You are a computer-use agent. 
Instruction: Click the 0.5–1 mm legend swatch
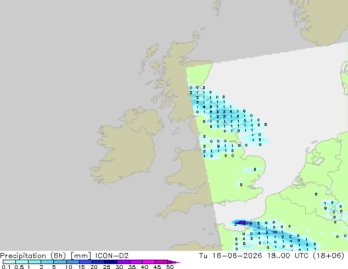[x=22, y=262]
